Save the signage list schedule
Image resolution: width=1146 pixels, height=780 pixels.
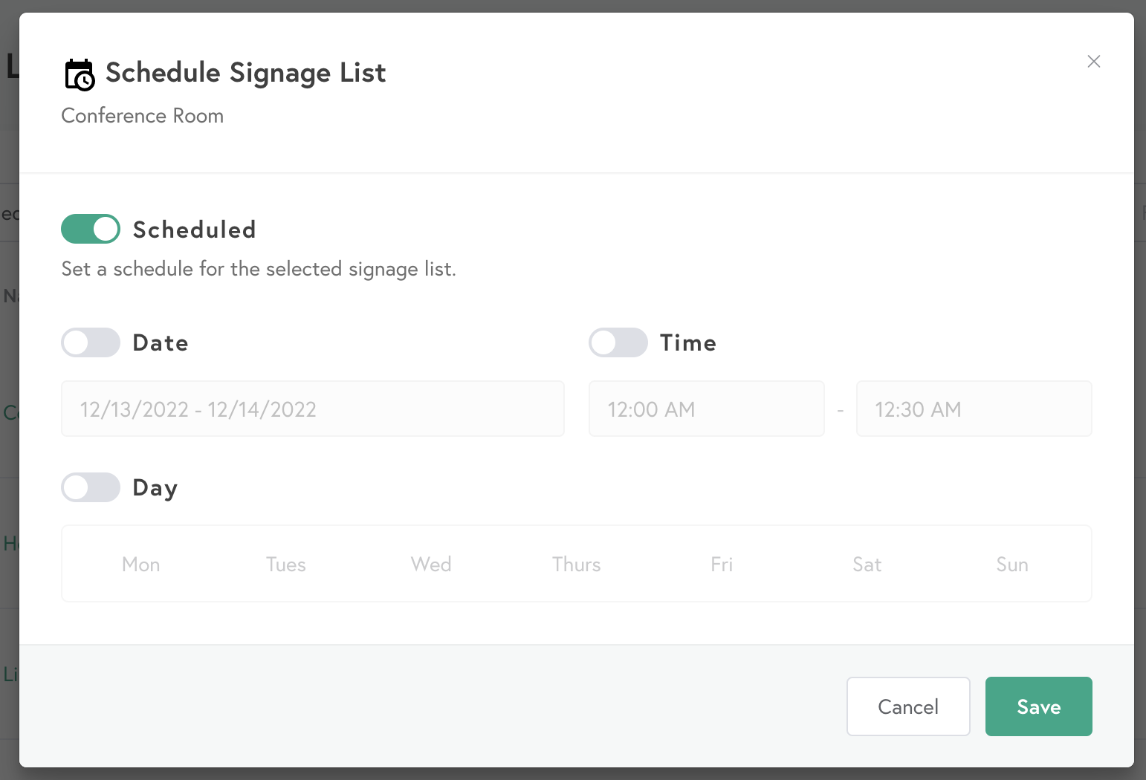1038,706
